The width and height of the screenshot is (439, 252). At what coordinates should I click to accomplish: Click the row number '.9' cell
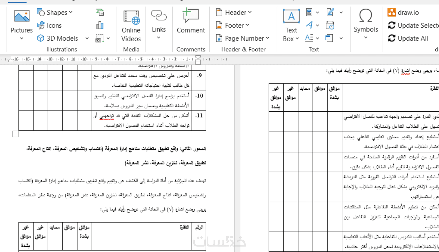pyautogui.click(x=199, y=80)
